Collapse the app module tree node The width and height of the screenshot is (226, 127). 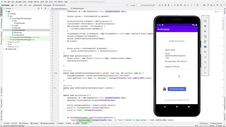(x=4, y=11)
